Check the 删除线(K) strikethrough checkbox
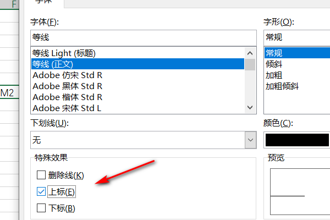330x220 pixels. (41, 175)
